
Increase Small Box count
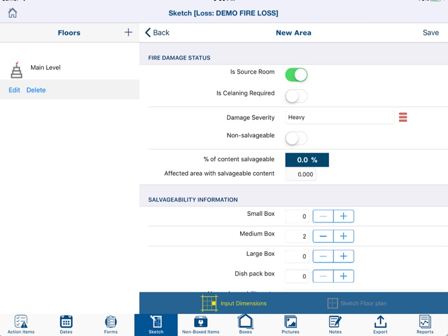[343, 216]
